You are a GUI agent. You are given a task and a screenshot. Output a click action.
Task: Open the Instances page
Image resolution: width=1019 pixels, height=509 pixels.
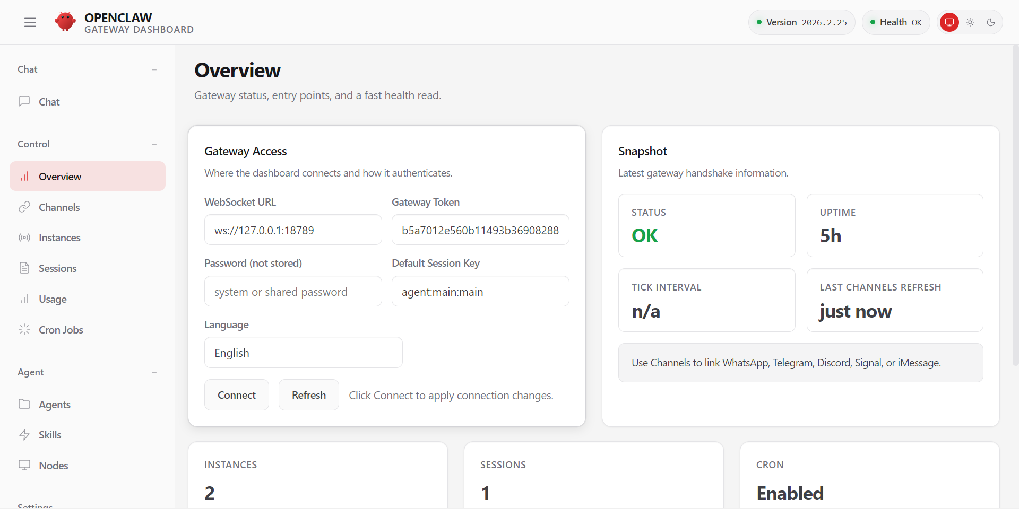click(88, 238)
